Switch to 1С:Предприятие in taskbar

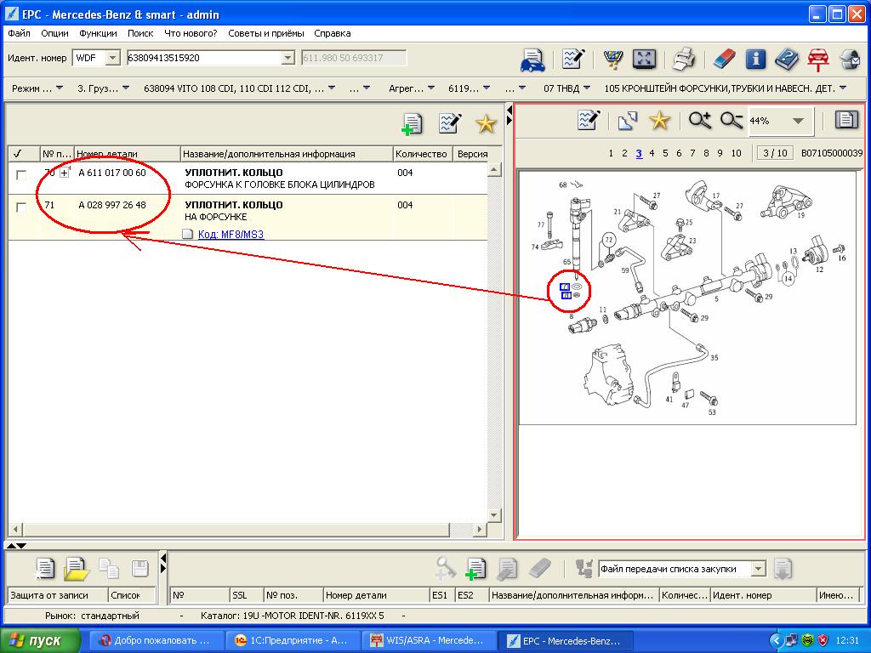coord(293,640)
